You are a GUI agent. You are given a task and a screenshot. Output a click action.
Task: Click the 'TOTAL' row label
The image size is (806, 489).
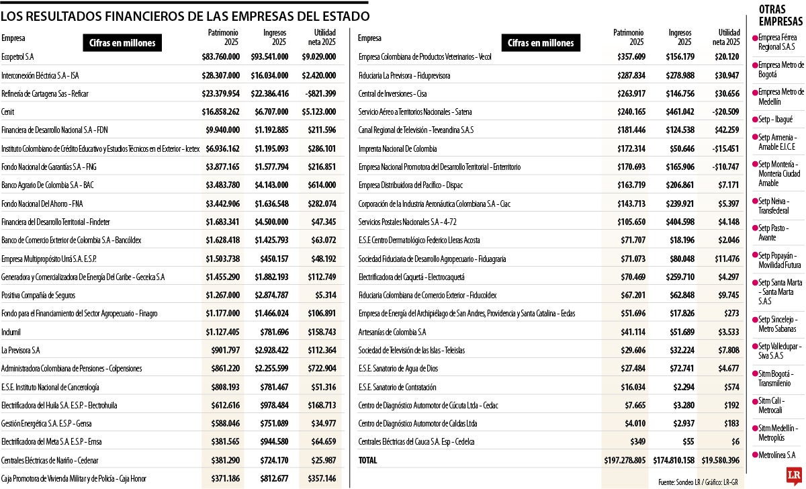coord(368,460)
